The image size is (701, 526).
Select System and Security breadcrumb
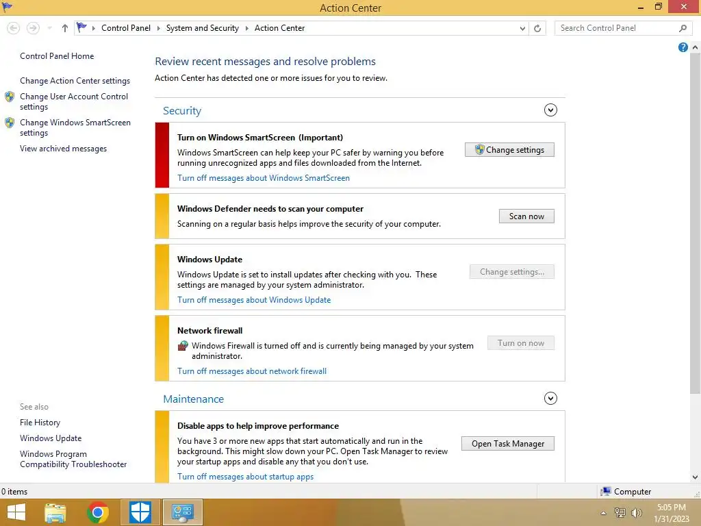point(202,27)
